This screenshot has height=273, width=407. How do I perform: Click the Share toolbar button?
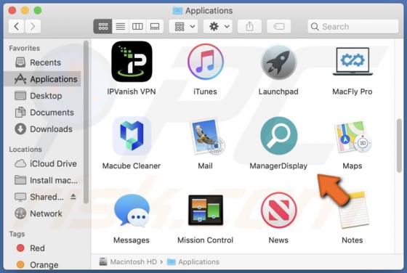[249, 26]
